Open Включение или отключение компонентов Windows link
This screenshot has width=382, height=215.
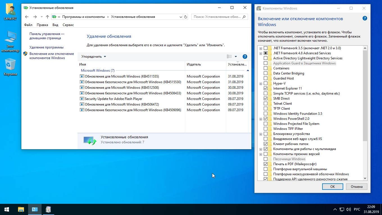[x=52, y=56]
